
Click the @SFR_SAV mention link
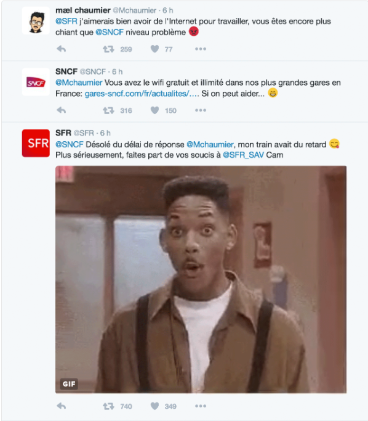click(243, 155)
